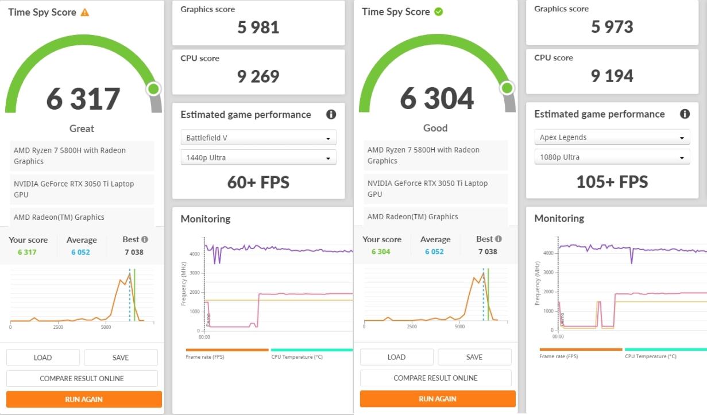This screenshot has height=415, width=707.
Task: Click COMPARE RESULT ONLINE for the 6 317 result
Action: click(x=82, y=378)
